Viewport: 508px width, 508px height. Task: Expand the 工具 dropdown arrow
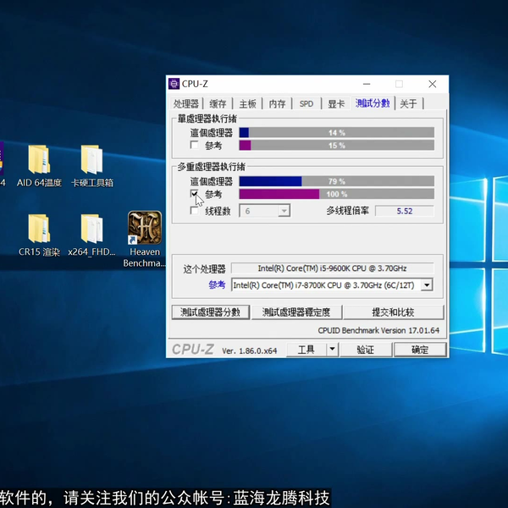pos(332,350)
